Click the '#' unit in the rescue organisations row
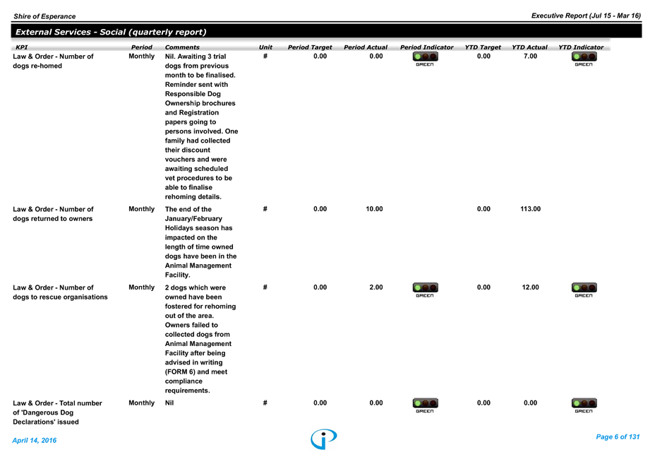This screenshot has width=655, height=464. coord(265,287)
